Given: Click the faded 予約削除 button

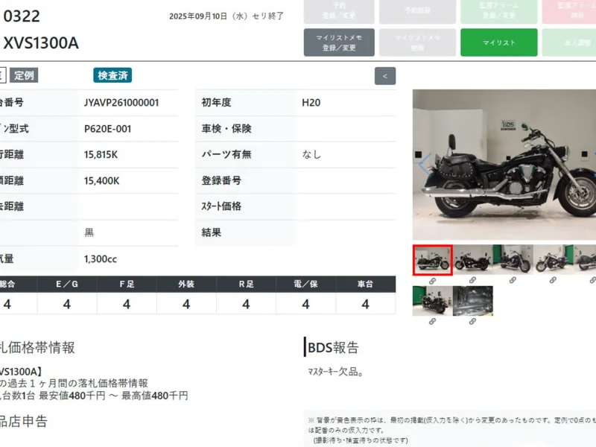Looking at the screenshot, I should [x=417, y=11].
